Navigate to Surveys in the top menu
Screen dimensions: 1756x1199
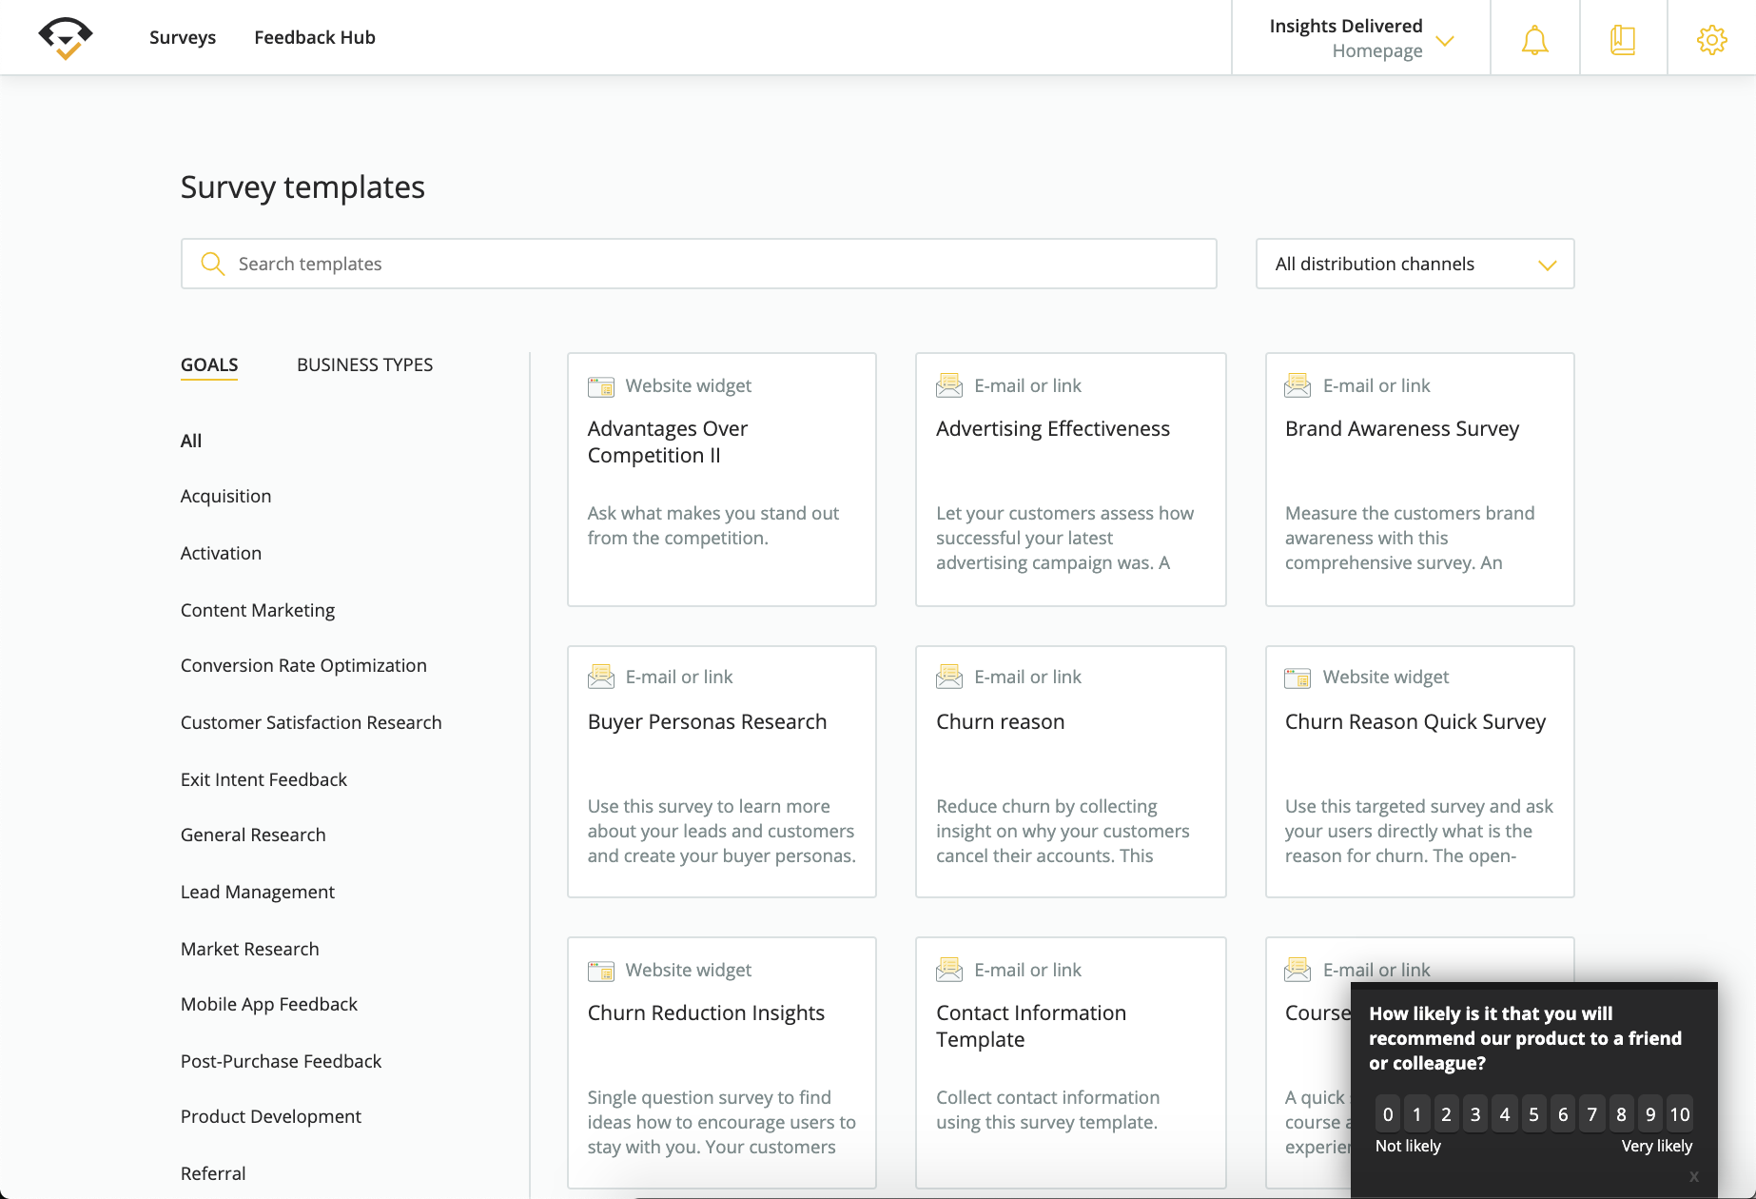point(182,37)
